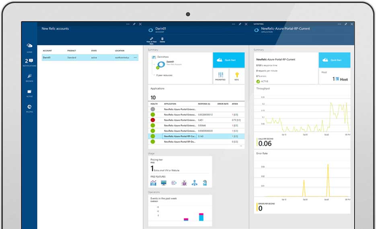Sort by PRODUCT column header

point(72,51)
